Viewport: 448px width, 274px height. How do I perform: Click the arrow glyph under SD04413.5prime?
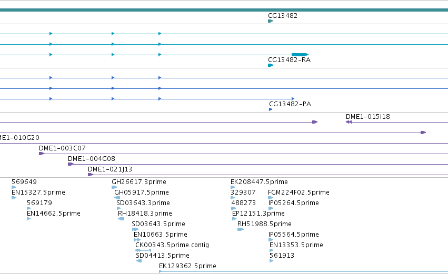click(x=139, y=261)
